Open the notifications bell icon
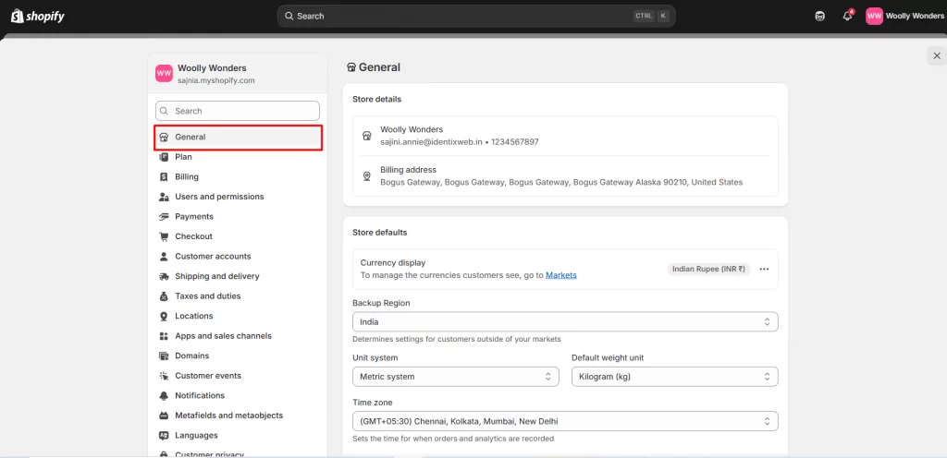 click(x=847, y=17)
